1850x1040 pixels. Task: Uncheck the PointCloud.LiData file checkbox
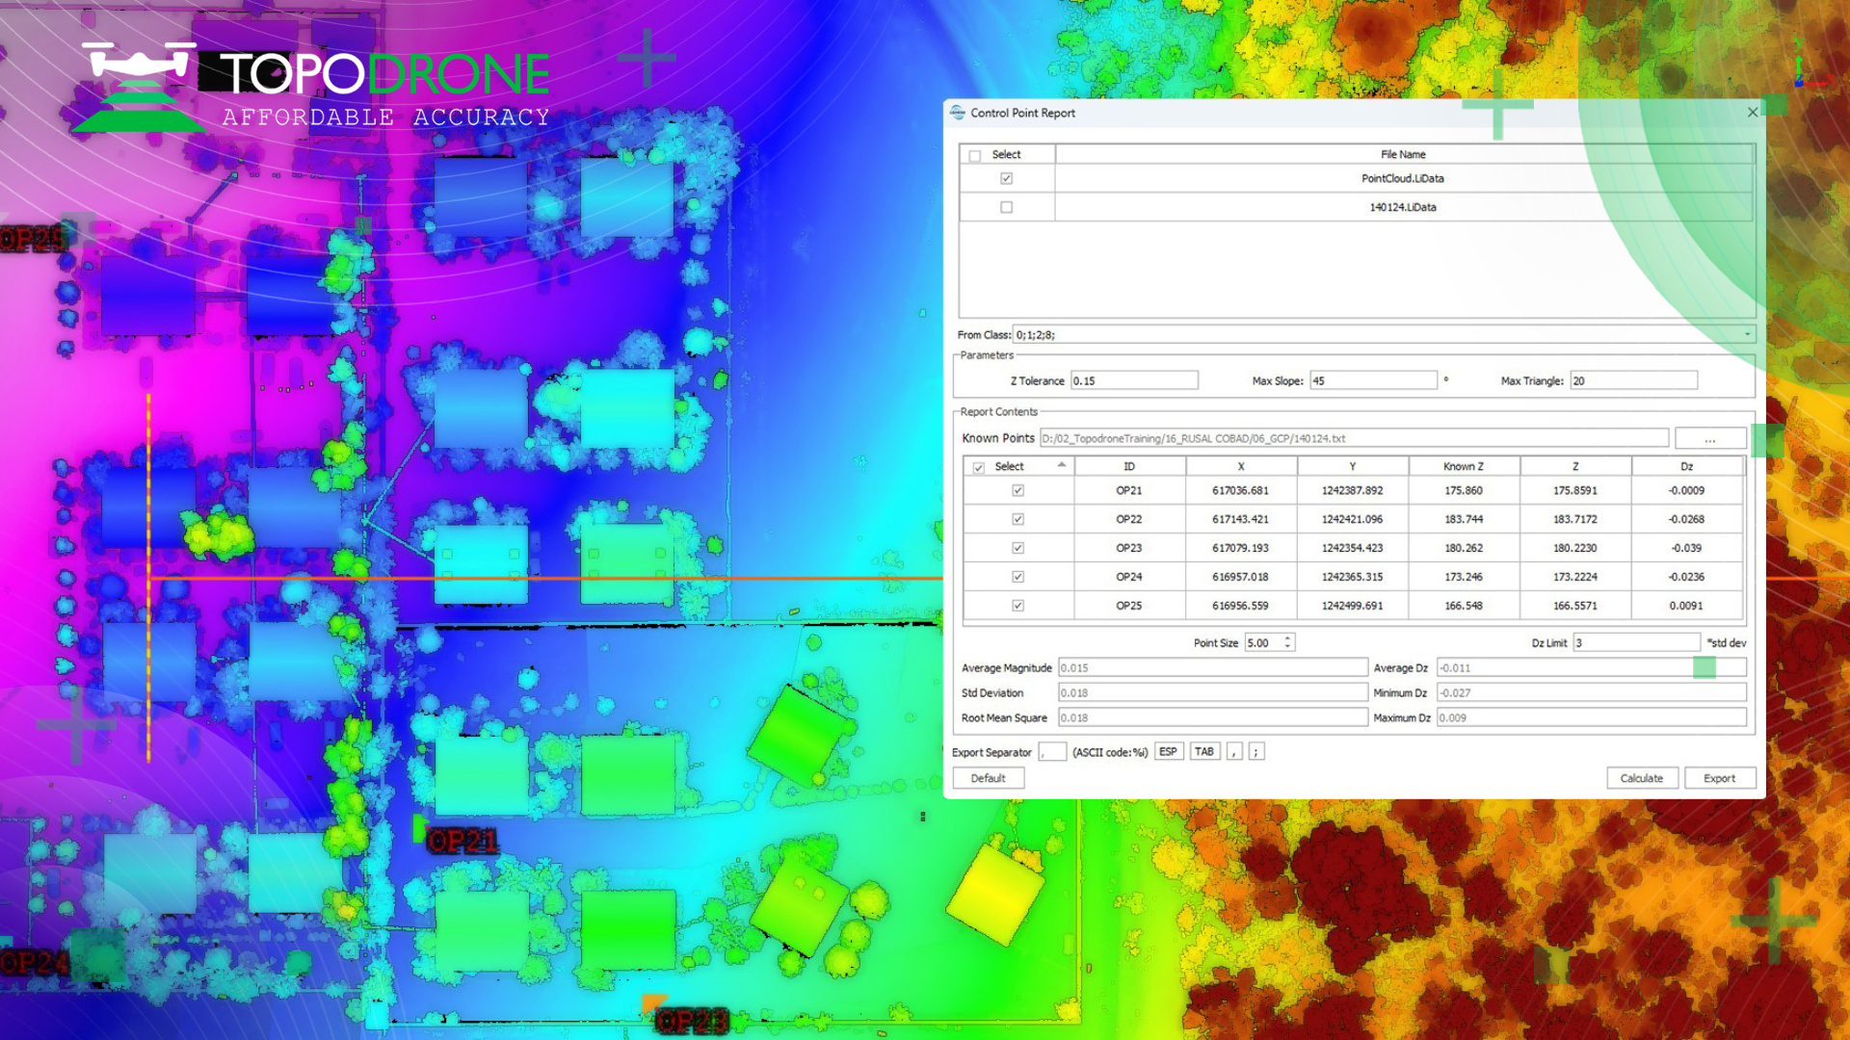point(1006,178)
